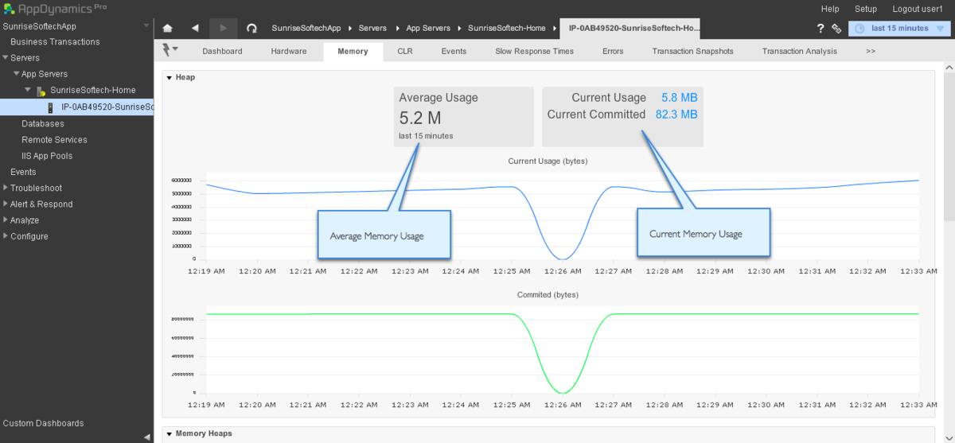Click the AppDynamics Pro logo

(x=55, y=8)
